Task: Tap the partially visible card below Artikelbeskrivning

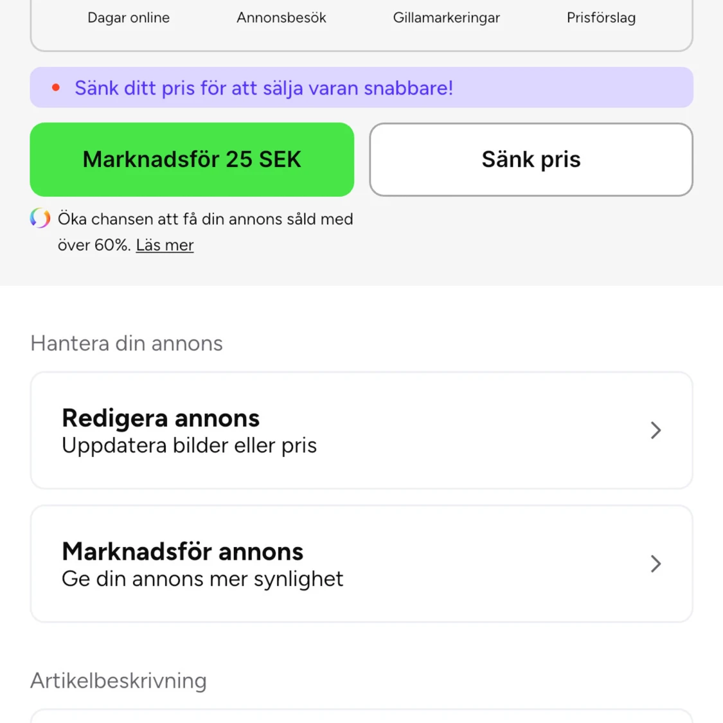Action: (x=361, y=716)
